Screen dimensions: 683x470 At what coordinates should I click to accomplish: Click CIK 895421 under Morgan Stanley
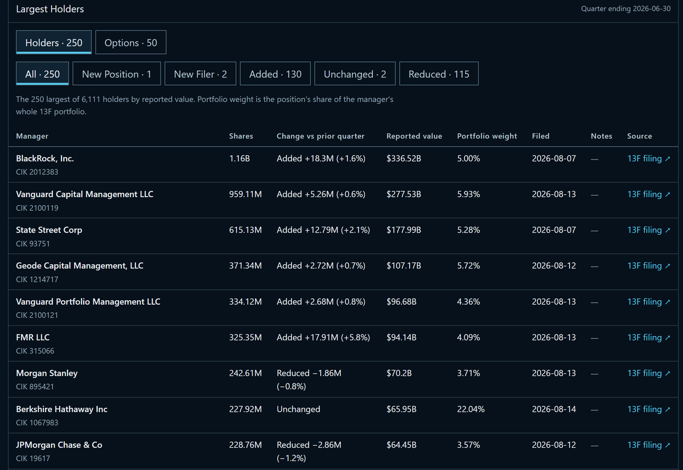point(35,387)
